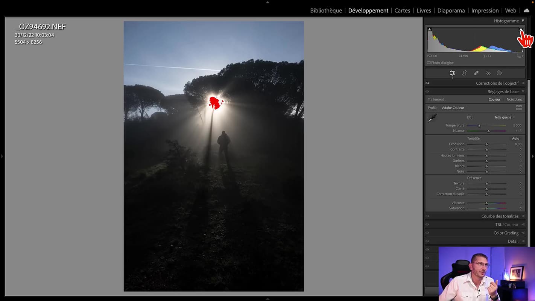The width and height of the screenshot is (535, 301).
Task: Click the Température slider handle
Action: click(479, 126)
